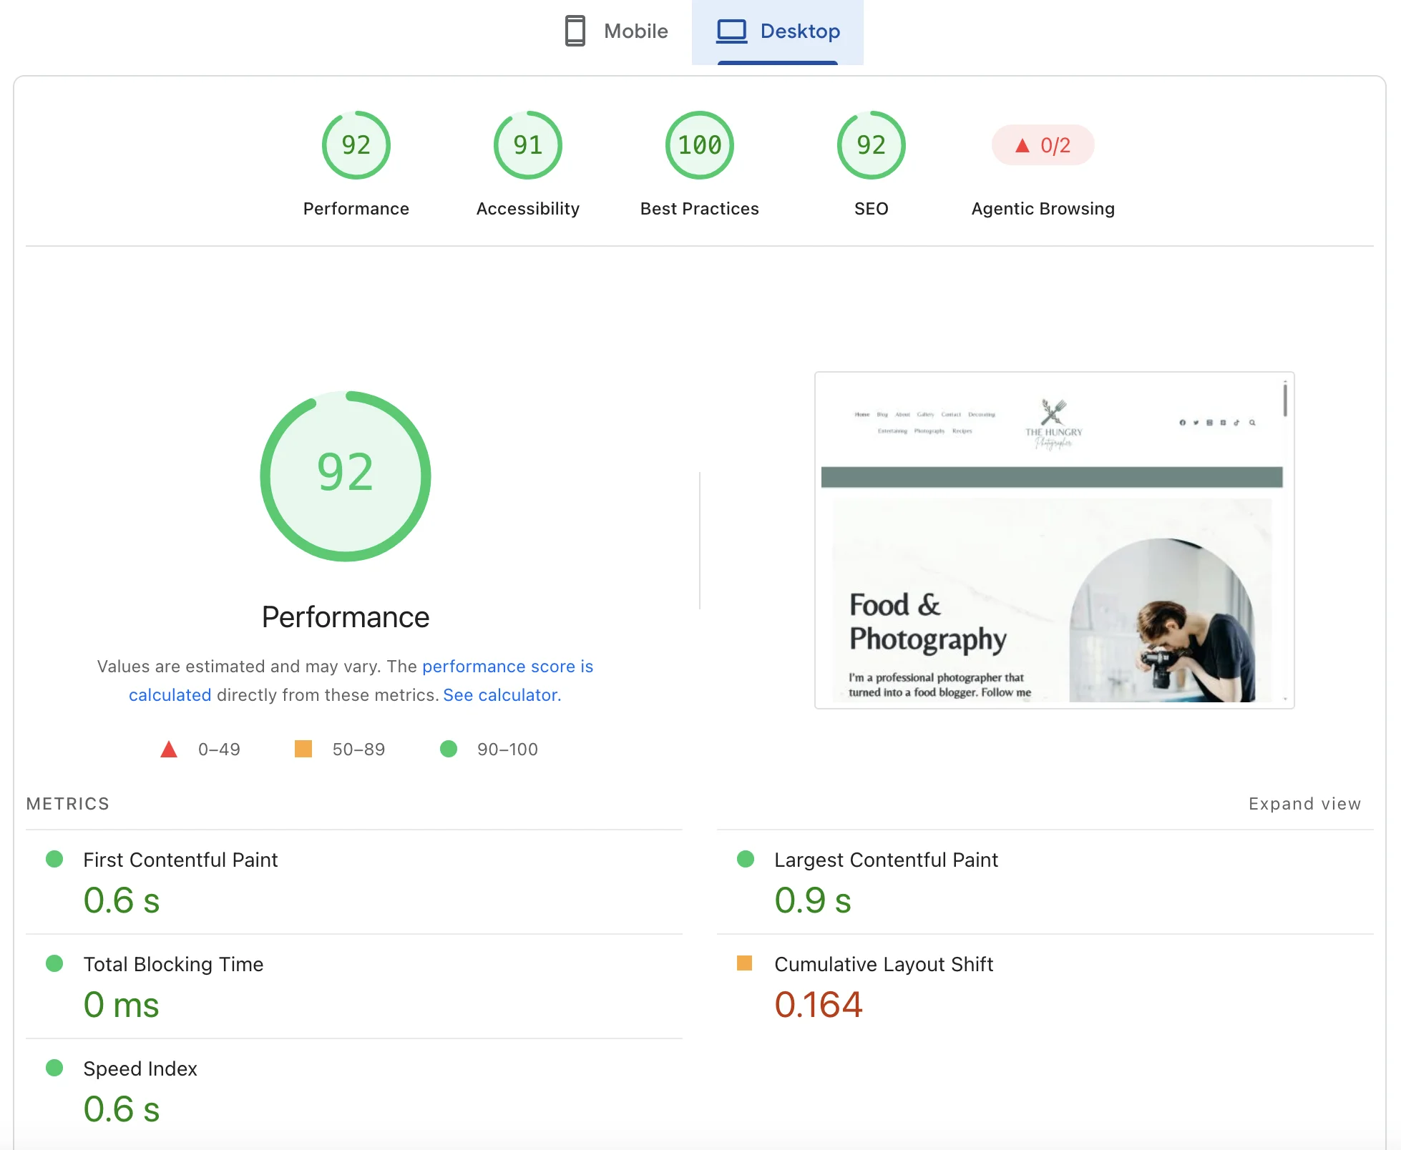The image size is (1401, 1150).
Task: Click the METRICS section heading
Action: [x=68, y=804]
